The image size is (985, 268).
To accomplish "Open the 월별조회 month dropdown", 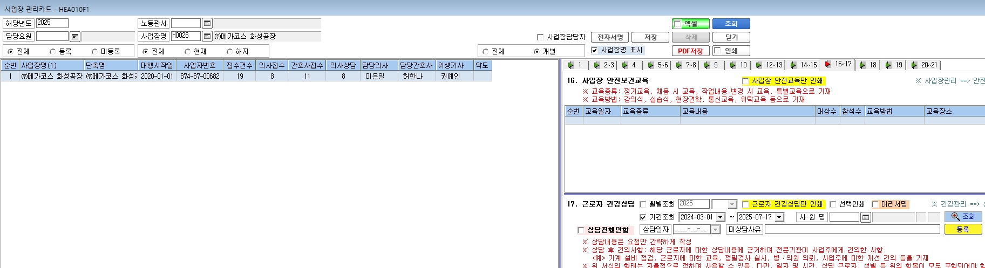I will click(732, 204).
